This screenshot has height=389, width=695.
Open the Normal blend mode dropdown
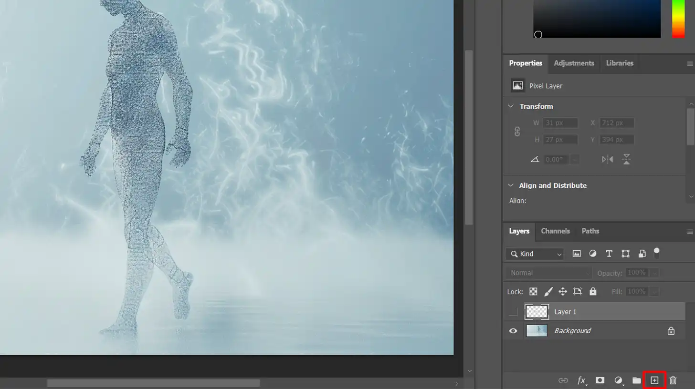click(x=549, y=273)
